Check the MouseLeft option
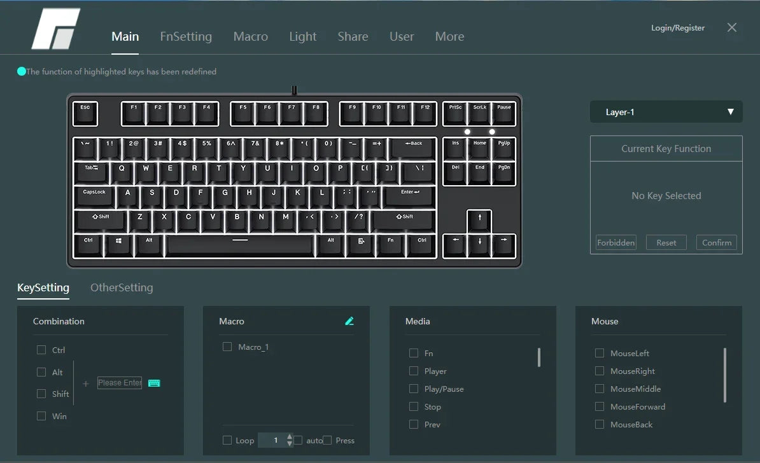This screenshot has width=760, height=463. point(600,353)
